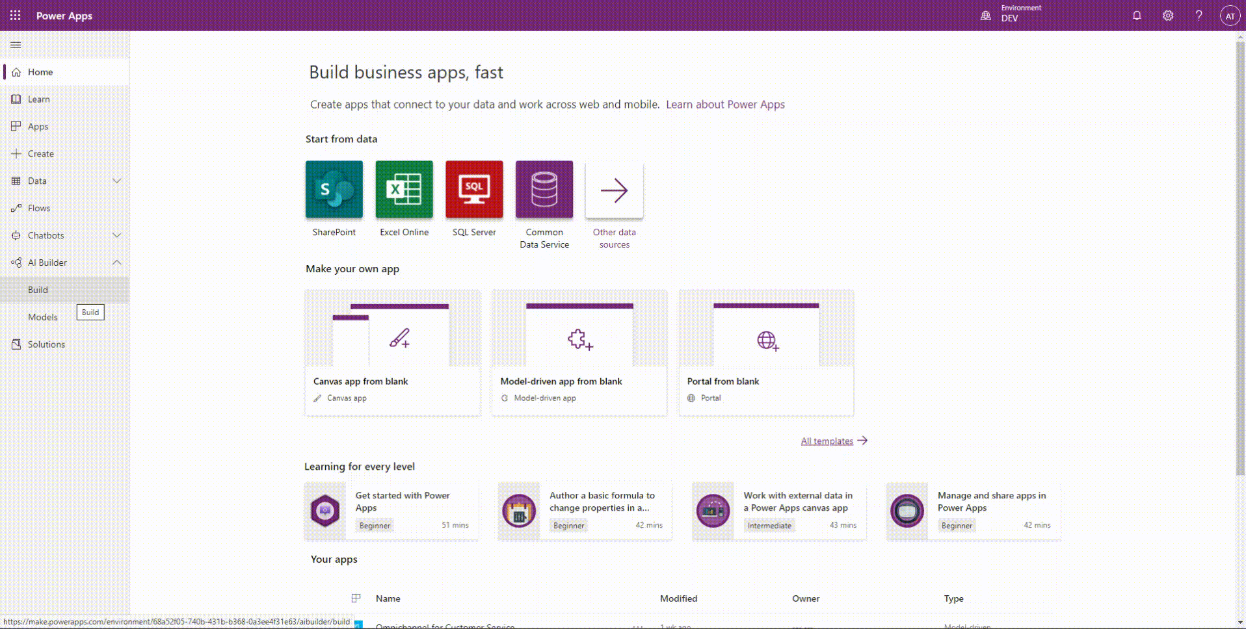Screen dimensions: 1246x629
Task: Open the Environment DEV picker
Action: coord(1011,14)
